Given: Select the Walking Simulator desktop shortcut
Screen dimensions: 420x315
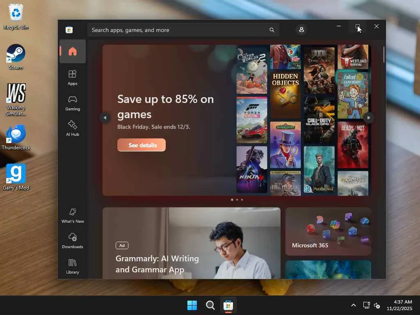Looking at the screenshot, I should point(16,99).
